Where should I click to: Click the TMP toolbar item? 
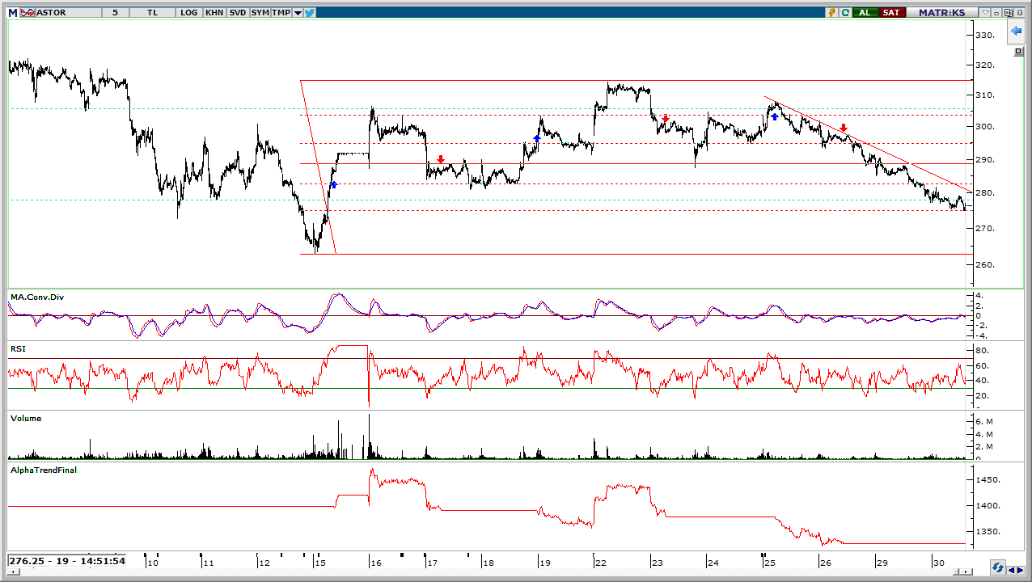[281, 12]
